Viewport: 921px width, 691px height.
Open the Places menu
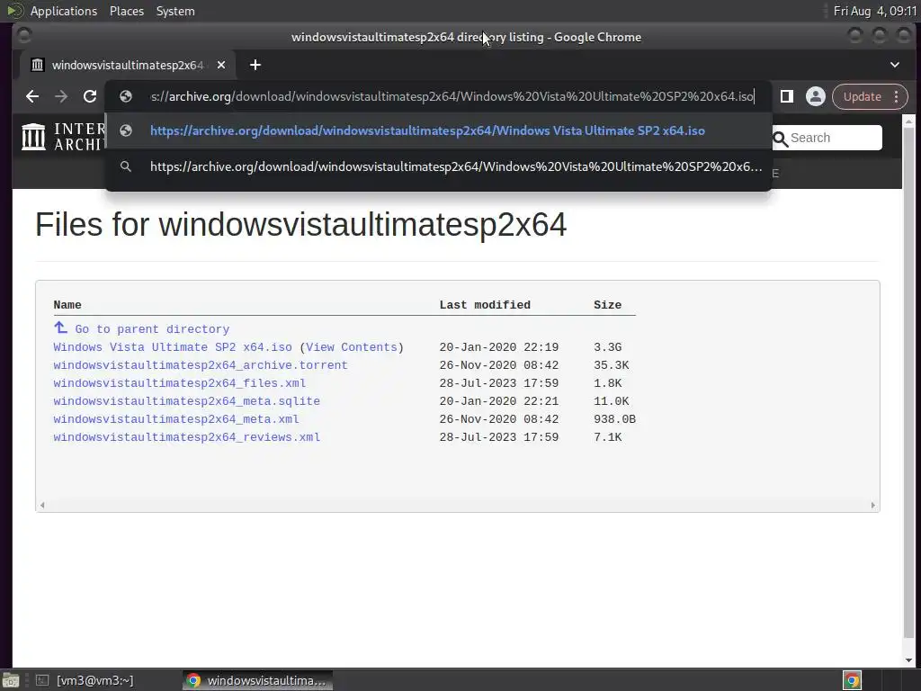click(x=126, y=11)
